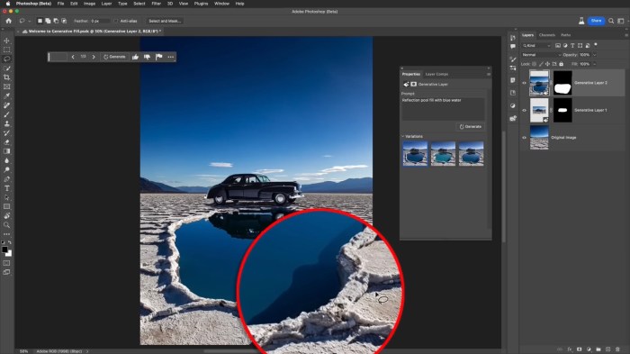630x354 pixels.
Task: Open the Fill dropdown arrow
Action: (x=595, y=64)
